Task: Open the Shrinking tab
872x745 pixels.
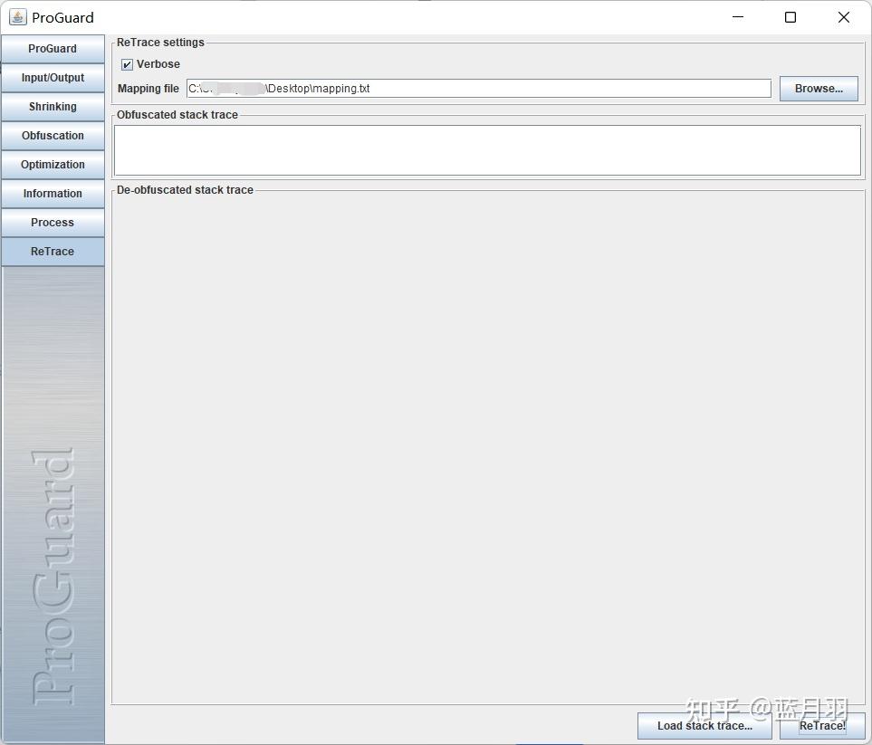Action: coord(53,107)
